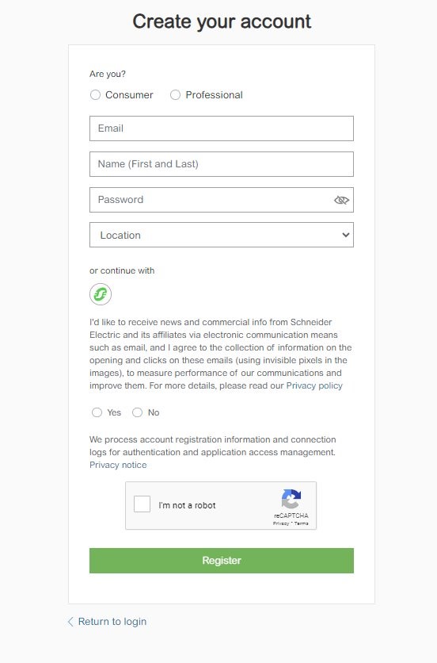Check the I'm not a robot box
The width and height of the screenshot is (437, 663).
tap(142, 504)
